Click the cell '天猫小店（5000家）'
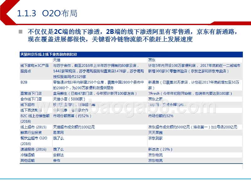The image size is (251, 188). tap(69, 99)
